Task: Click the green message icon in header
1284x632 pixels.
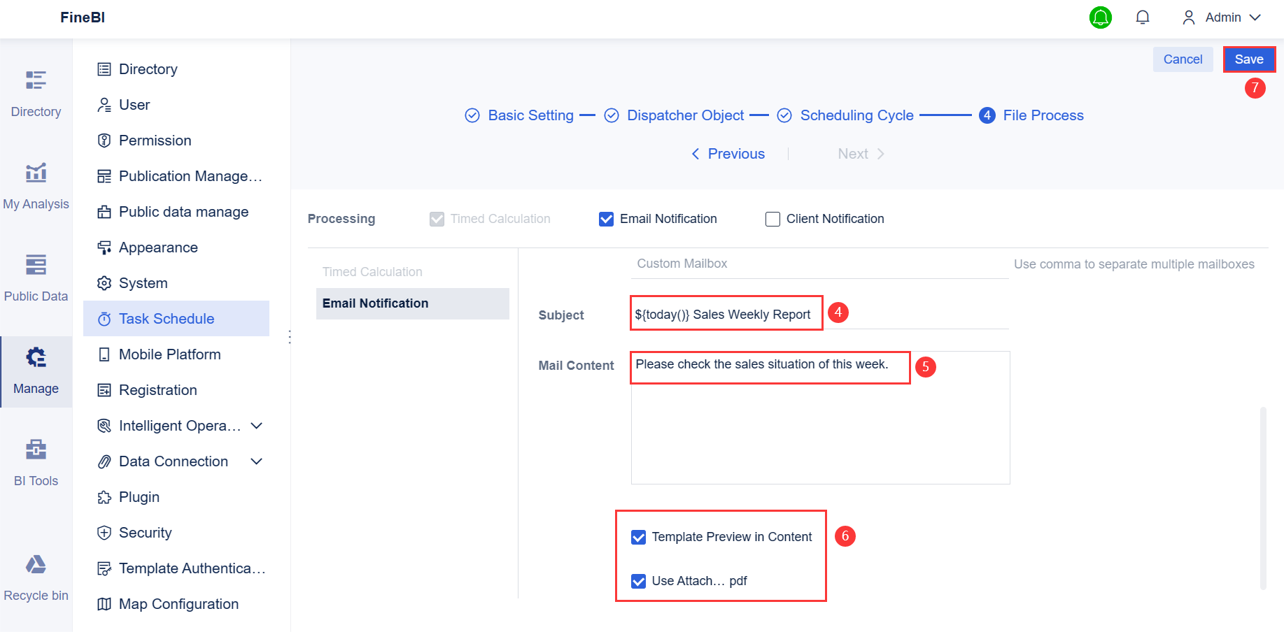Action: [1101, 17]
